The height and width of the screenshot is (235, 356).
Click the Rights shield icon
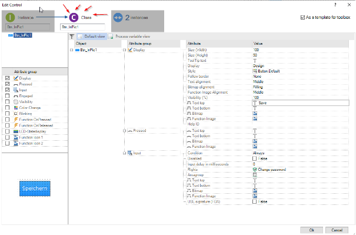[x=255, y=170]
